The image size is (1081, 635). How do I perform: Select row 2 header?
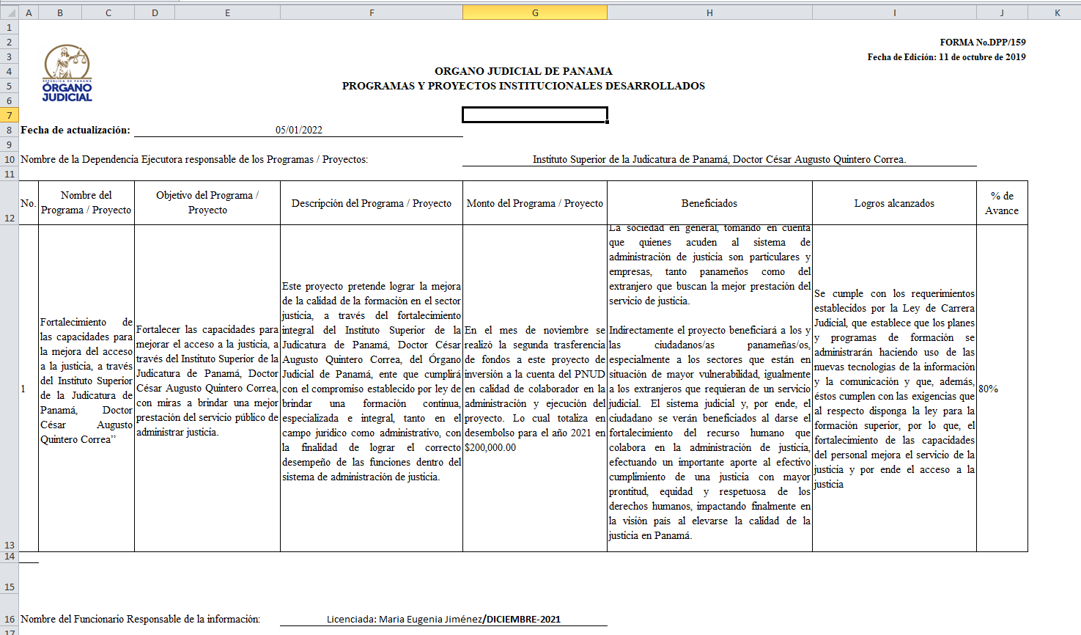click(x=10, y=42)
